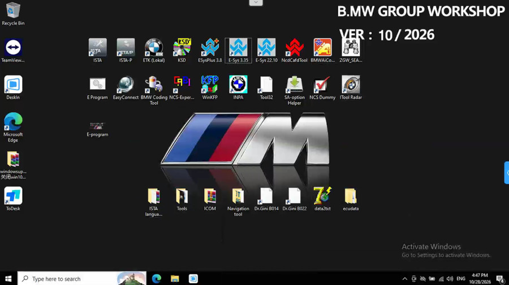Switch to DeskIn in the taskbar
The image size is (509, 285).
coord(193,279)
